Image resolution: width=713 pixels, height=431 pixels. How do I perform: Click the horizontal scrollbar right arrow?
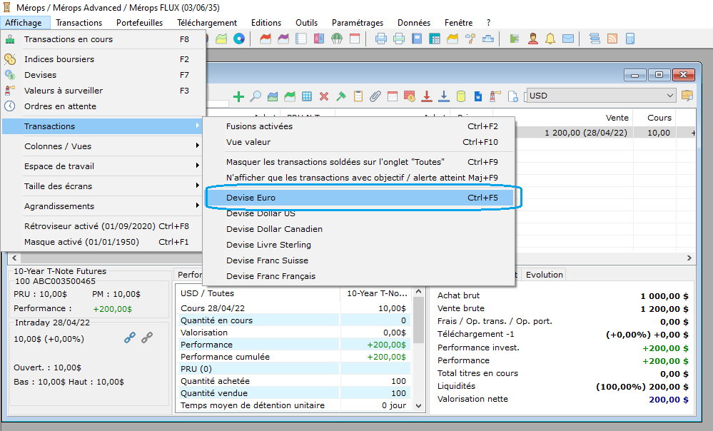point(689,258)
